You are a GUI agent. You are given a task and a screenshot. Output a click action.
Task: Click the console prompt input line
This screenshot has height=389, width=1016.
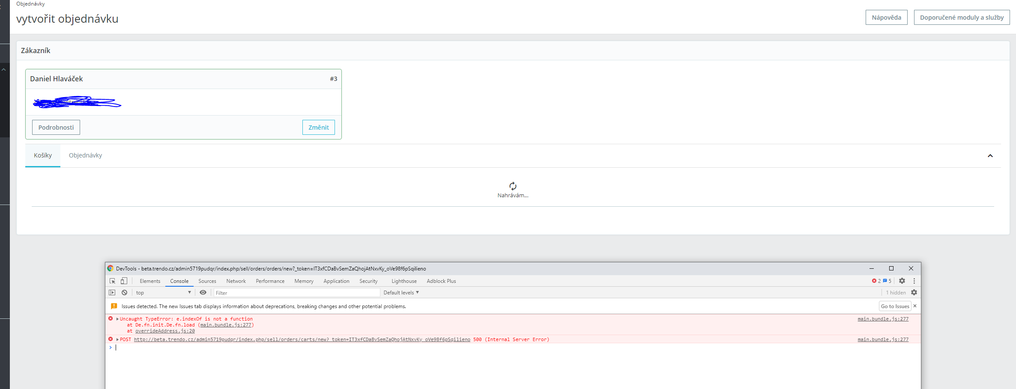coord(514,347)
